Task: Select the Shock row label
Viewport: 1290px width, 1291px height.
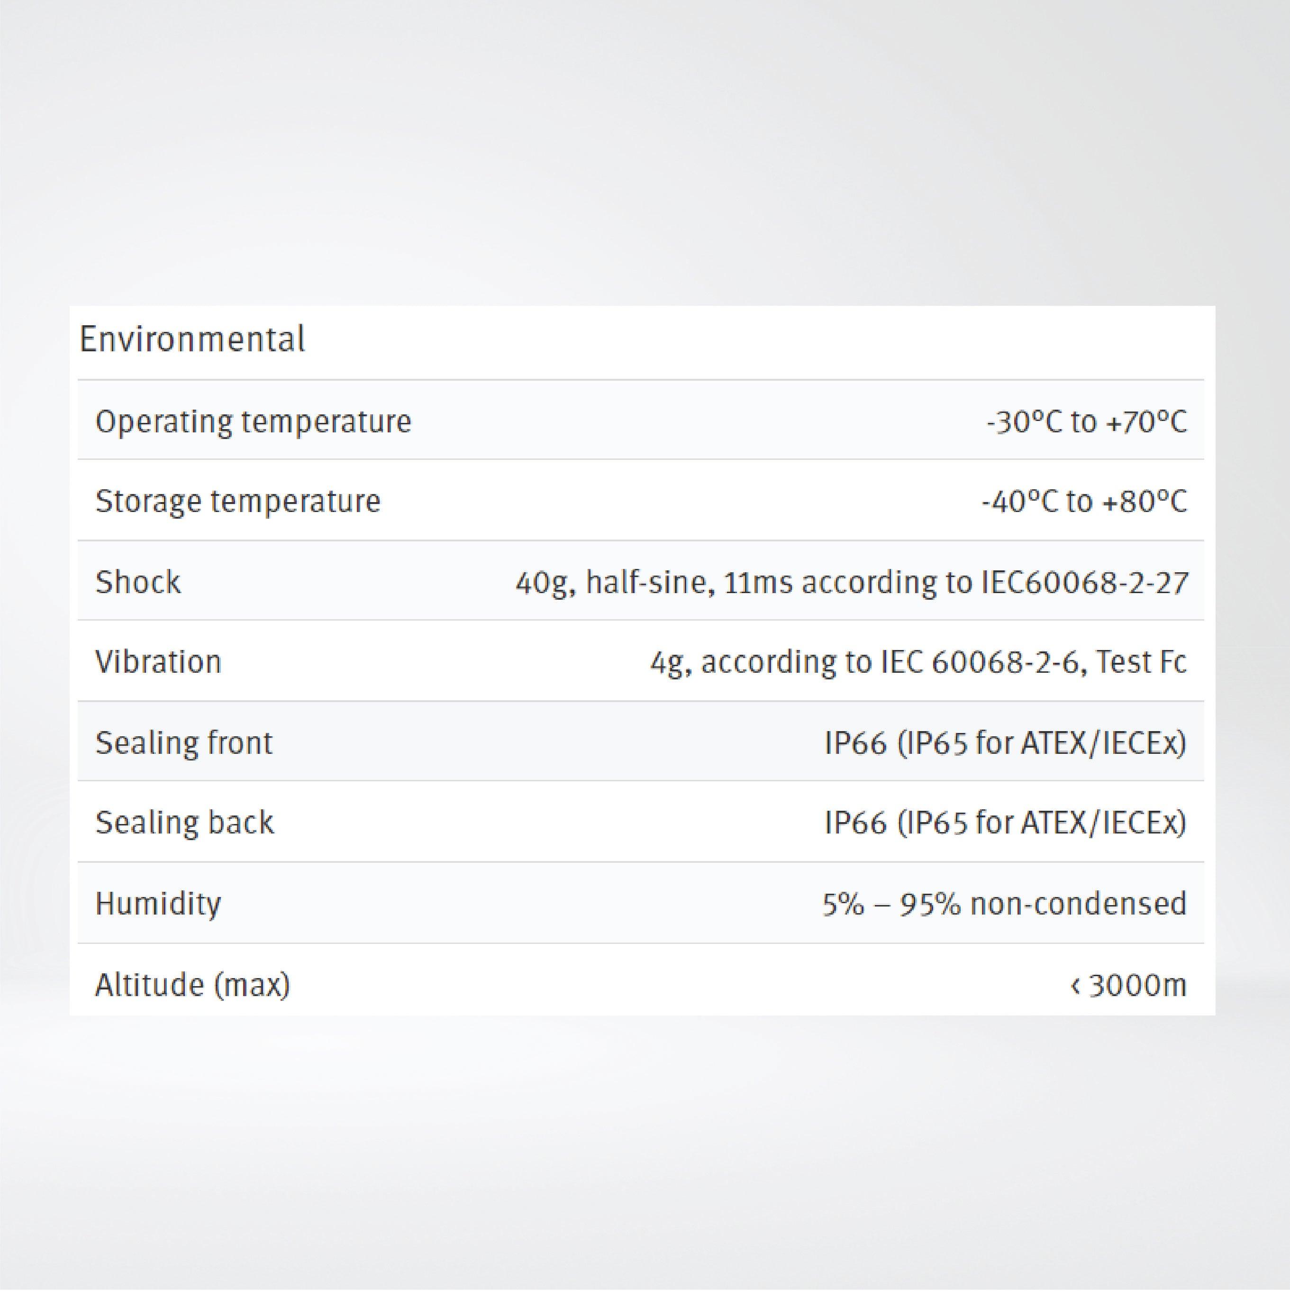Action: tap(137, 582)
